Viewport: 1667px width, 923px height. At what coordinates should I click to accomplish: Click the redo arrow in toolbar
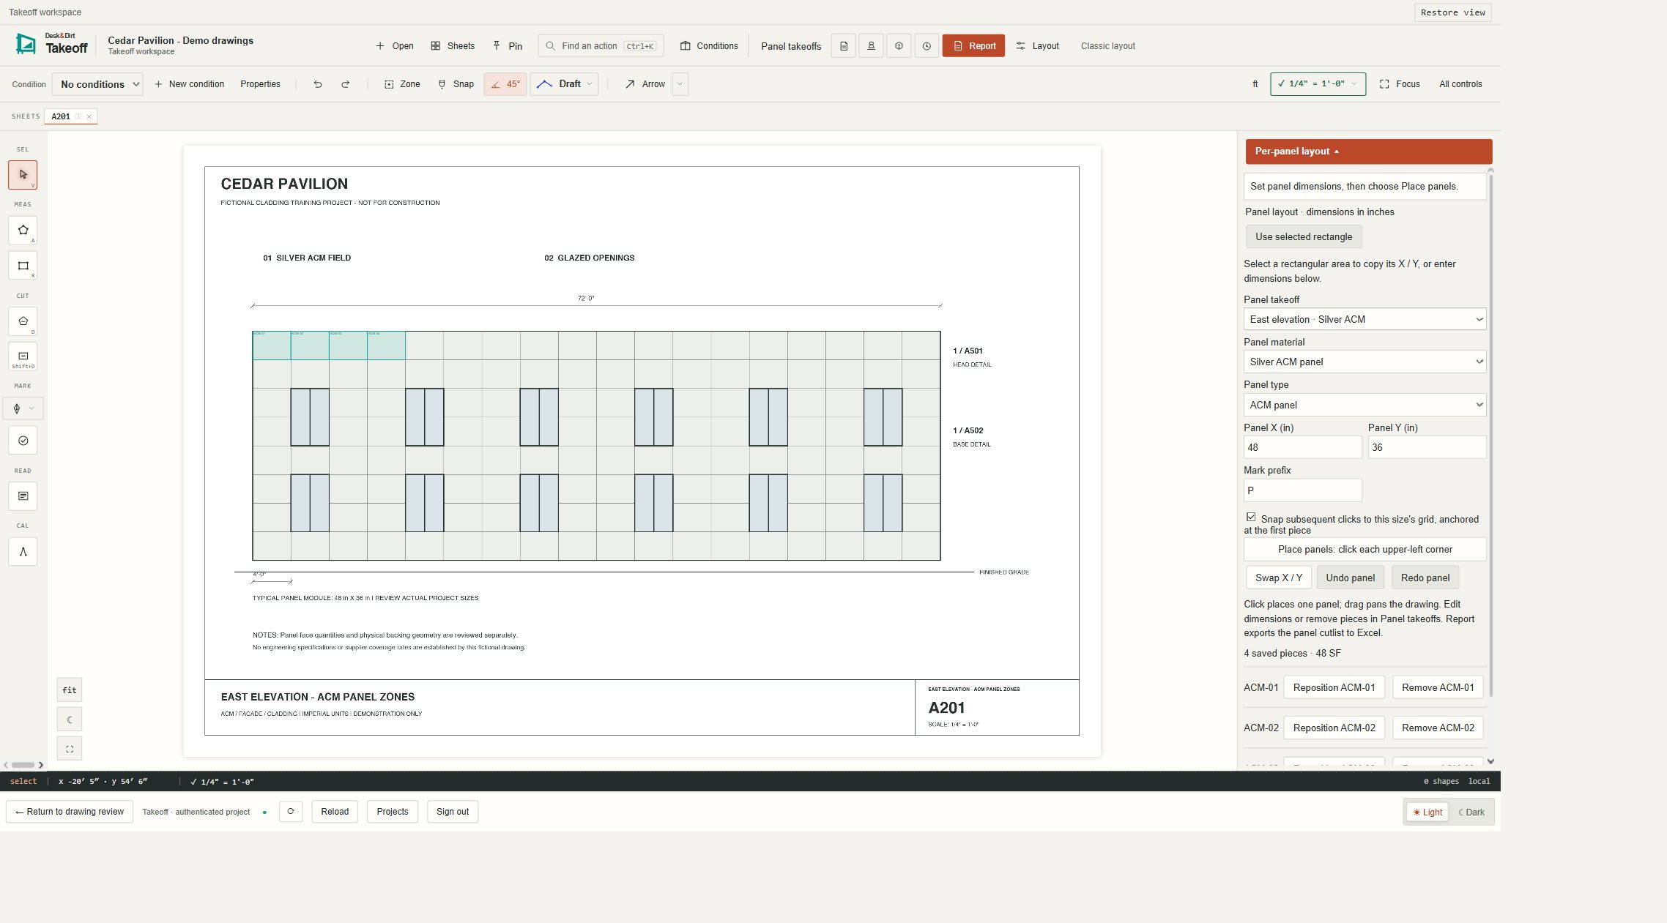(x=346, y=84)
